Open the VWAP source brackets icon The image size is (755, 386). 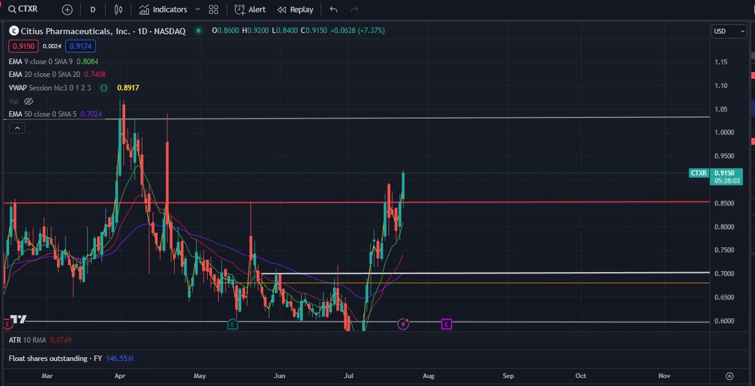tap(104, 88)
